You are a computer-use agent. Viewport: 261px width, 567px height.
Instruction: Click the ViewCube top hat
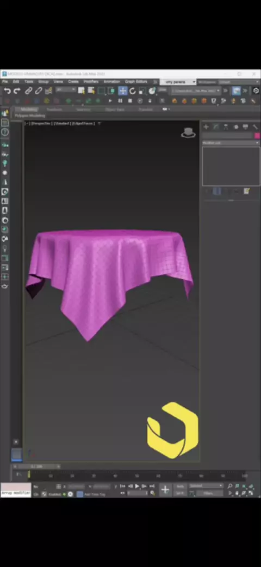[188, 132]
